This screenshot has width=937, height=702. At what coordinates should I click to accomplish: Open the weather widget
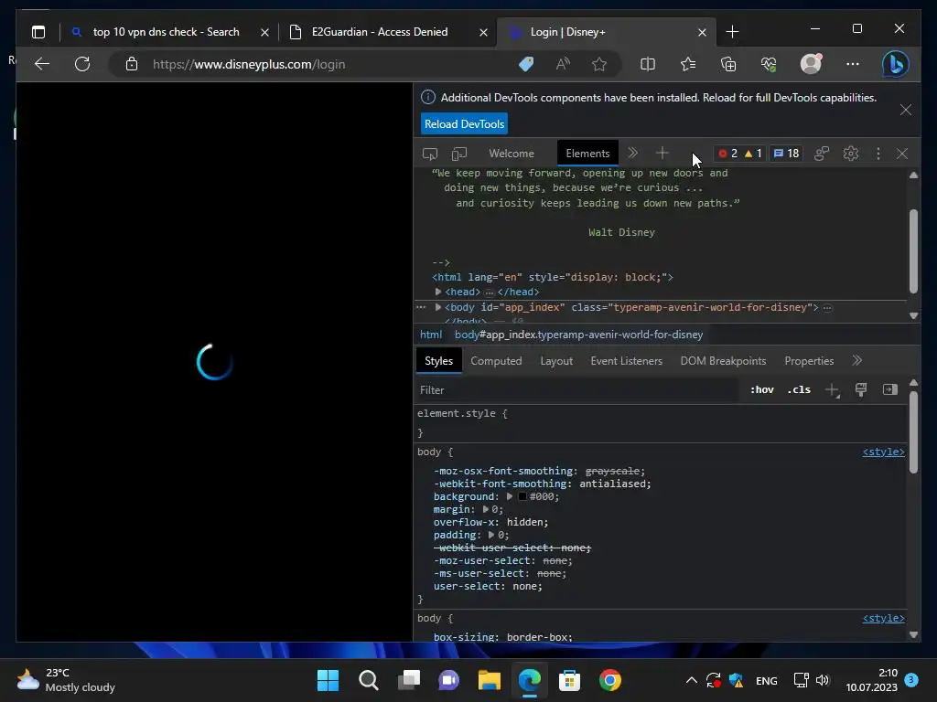click(x=66, y=680)
